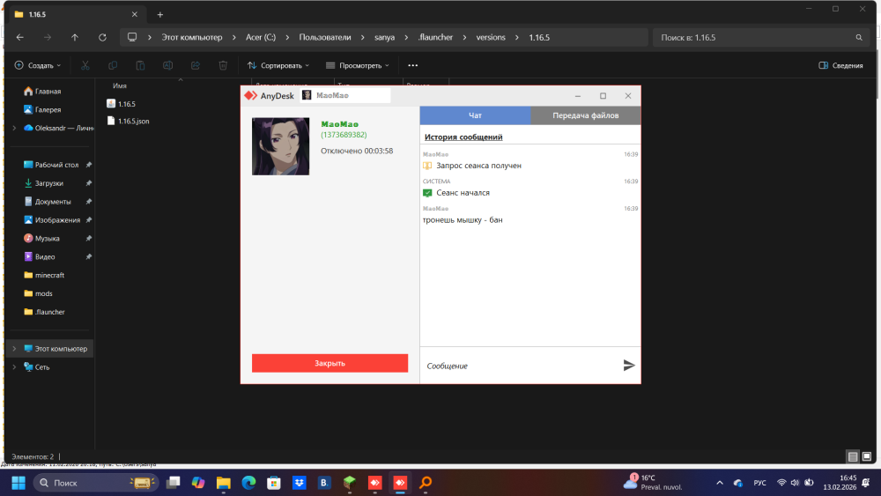Open the mods folder in the sidebar
Screen dimensions: 881x496
click(38, 293)
